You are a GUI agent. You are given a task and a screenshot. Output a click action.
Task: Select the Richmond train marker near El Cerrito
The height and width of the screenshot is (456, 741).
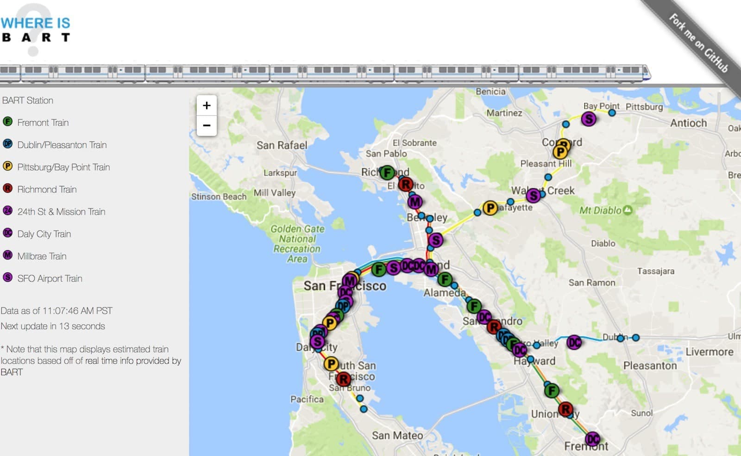[x=406, y=185]
